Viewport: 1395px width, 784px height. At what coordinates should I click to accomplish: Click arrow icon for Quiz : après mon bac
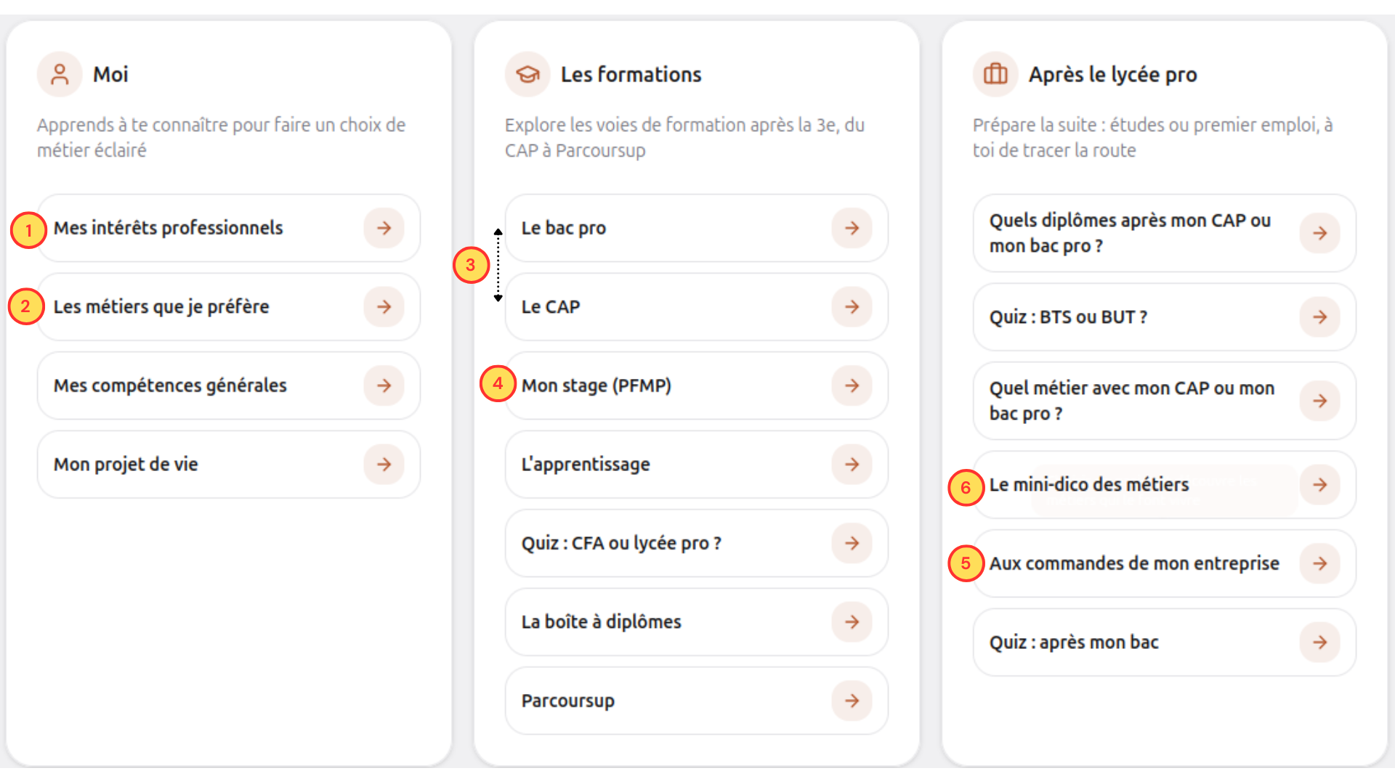(1319, 642)
